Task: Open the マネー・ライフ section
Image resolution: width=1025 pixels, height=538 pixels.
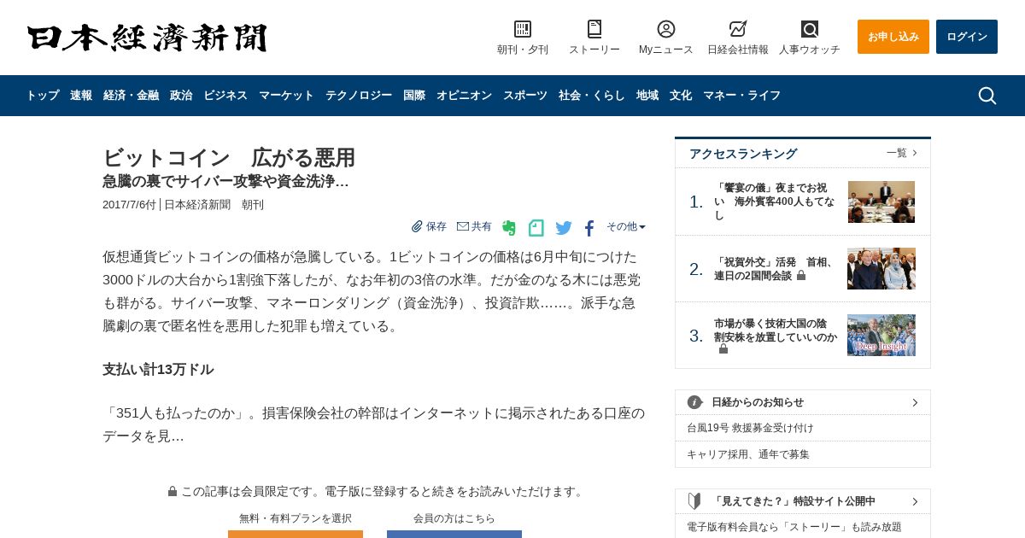Action: click(741, 96)
